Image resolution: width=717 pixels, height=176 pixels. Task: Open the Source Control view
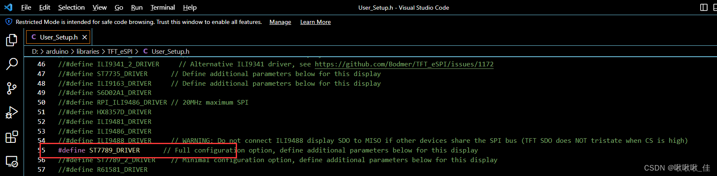click(x=12, y=89)
